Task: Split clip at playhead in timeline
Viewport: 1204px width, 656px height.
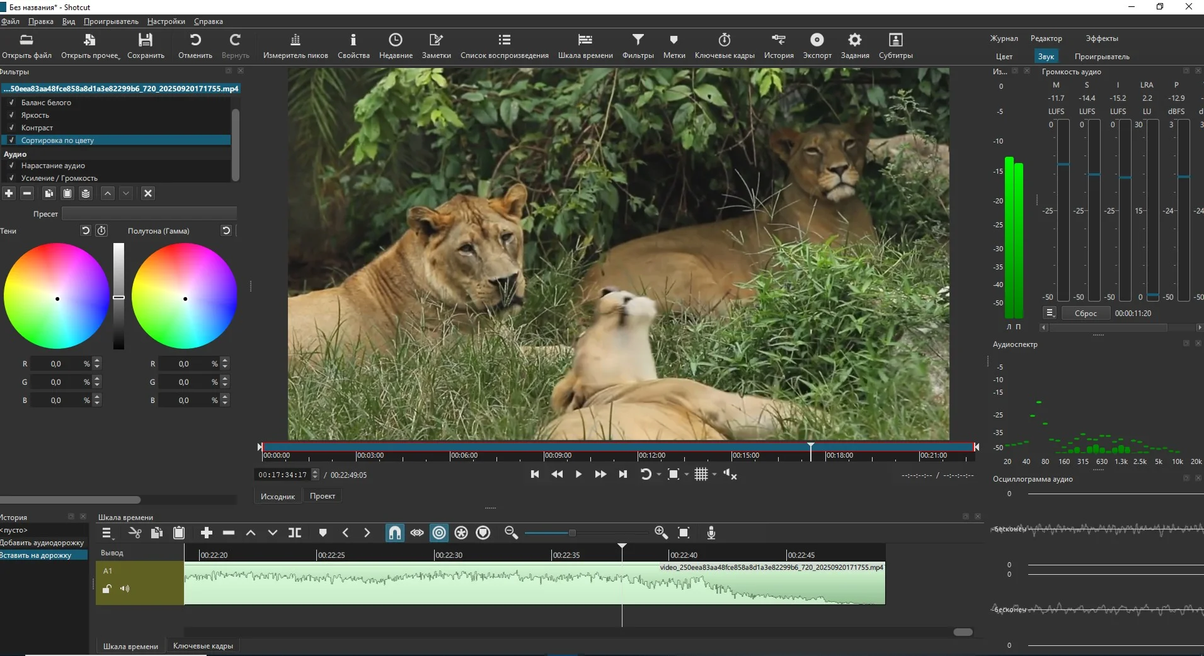Action: [x=295, y=533]
